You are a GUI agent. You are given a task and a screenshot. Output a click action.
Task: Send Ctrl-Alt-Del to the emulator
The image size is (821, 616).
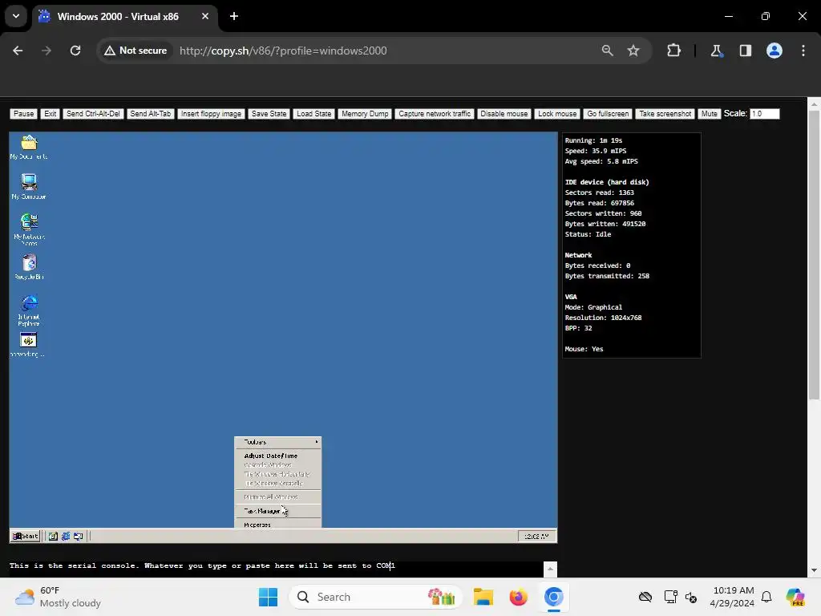(93, 114)
